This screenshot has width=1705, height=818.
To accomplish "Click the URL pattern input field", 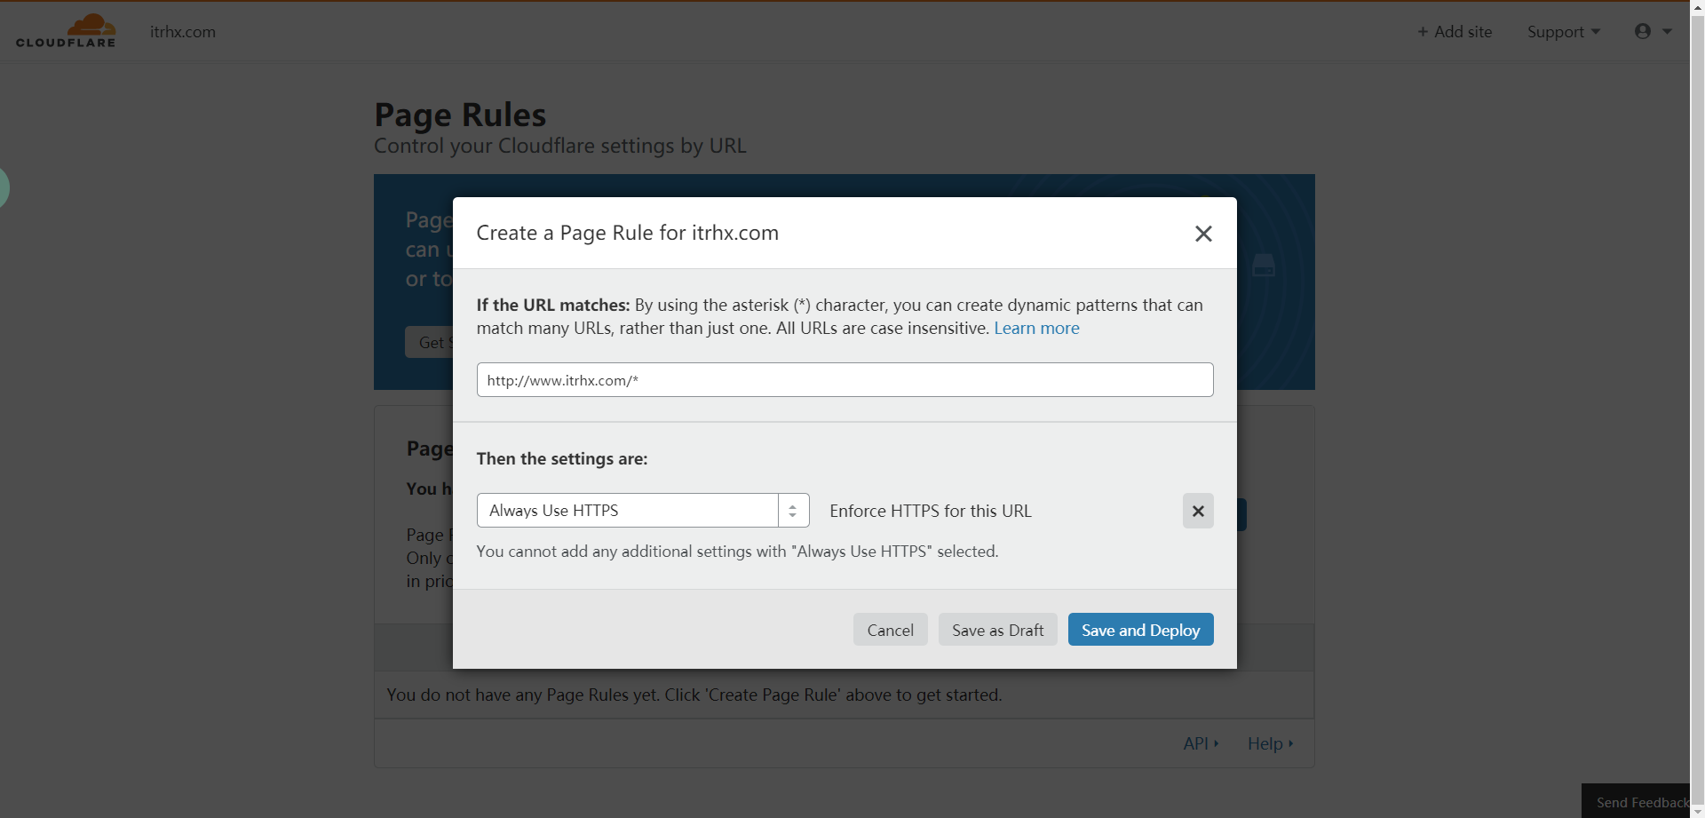I will click(845, 380).
